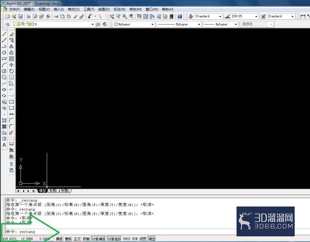Jump to the last layout tab arrow

click(34, 191)
